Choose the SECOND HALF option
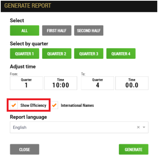The height and width of the screenshot is (159, 158). click(89, 30)
